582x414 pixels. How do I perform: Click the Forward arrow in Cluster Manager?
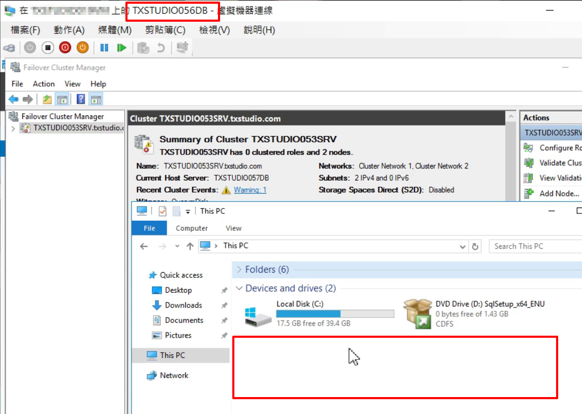28,100
